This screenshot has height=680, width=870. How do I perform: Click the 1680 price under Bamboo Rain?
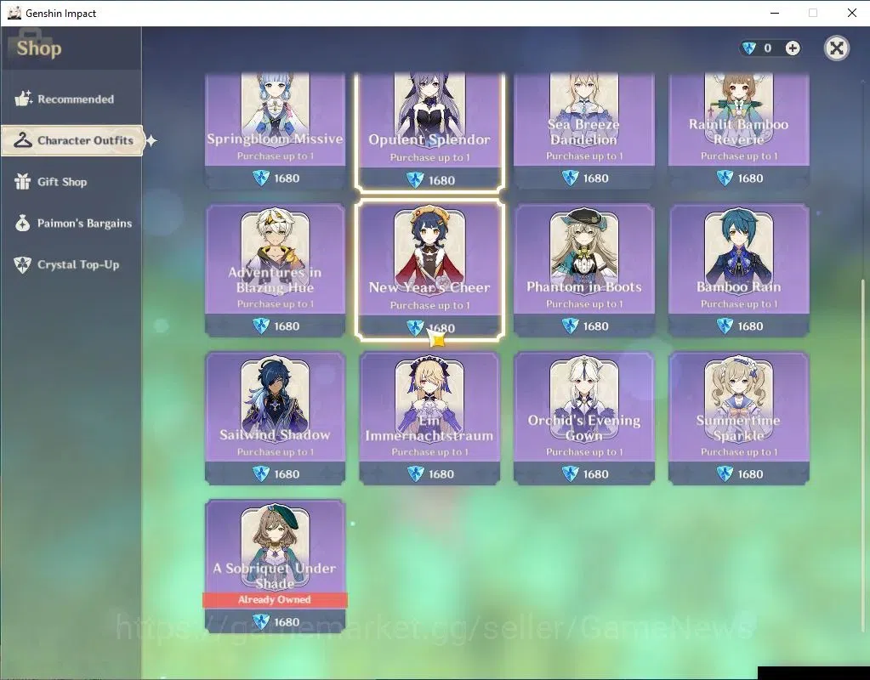click(x=750, y=326)
